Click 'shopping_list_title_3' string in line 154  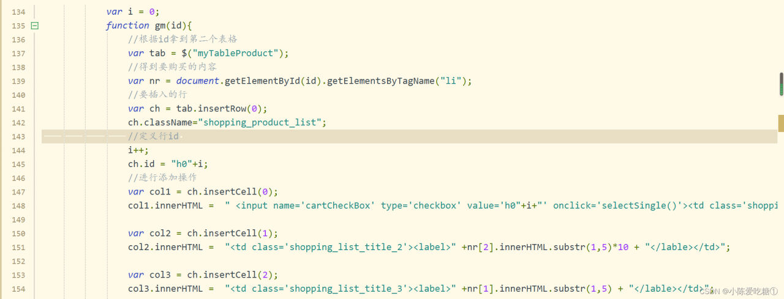tap(346, 289)
